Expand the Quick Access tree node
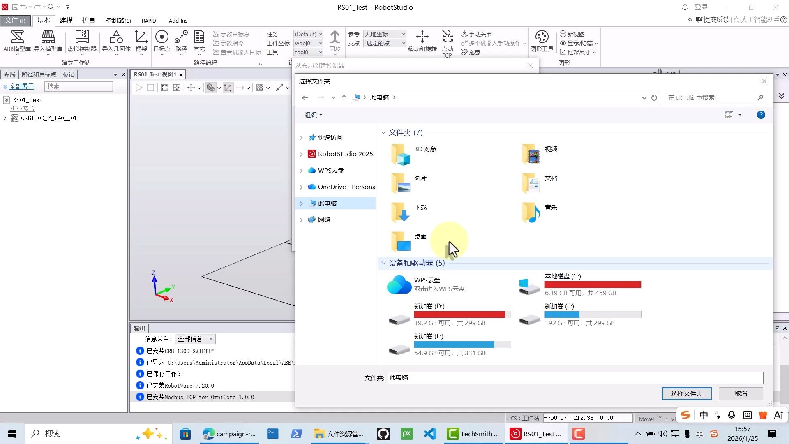The height and width of the screenshot is (444, 789). pyautogui.click(x=301, y=138)
